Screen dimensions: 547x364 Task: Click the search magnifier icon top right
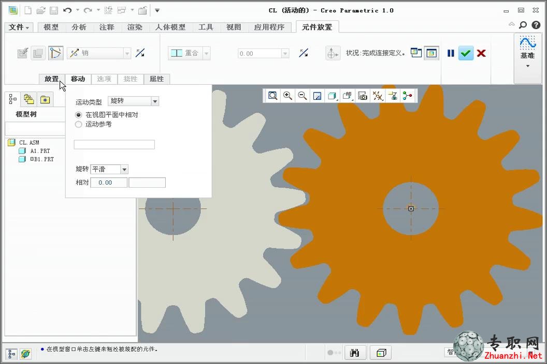[x=523, y=25]
